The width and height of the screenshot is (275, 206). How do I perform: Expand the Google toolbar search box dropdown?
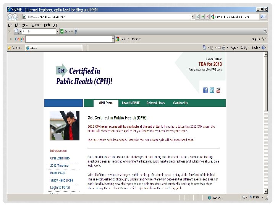point(113,39)
